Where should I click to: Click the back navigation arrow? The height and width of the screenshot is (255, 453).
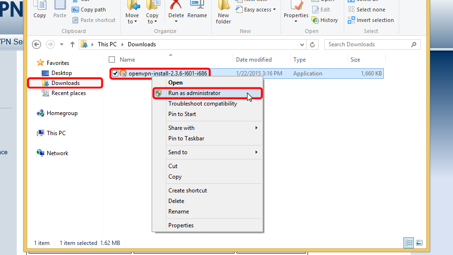click(x=37, y=44)
